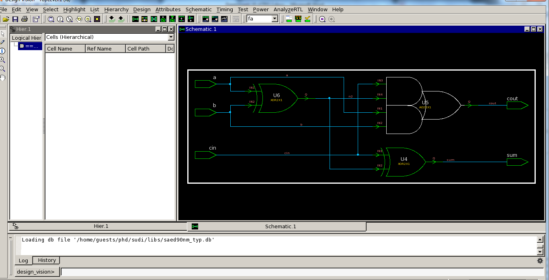Select the pencil tool in left sidebar

[x=2, y=42]
